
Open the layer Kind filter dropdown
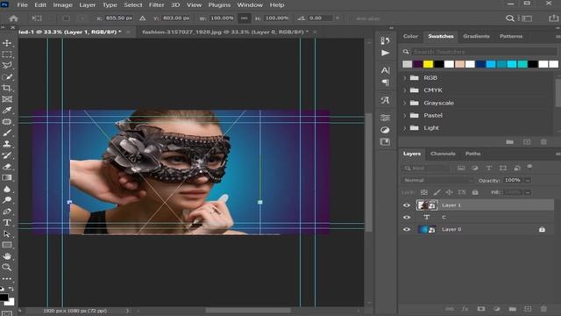click(x=426, y=168)
